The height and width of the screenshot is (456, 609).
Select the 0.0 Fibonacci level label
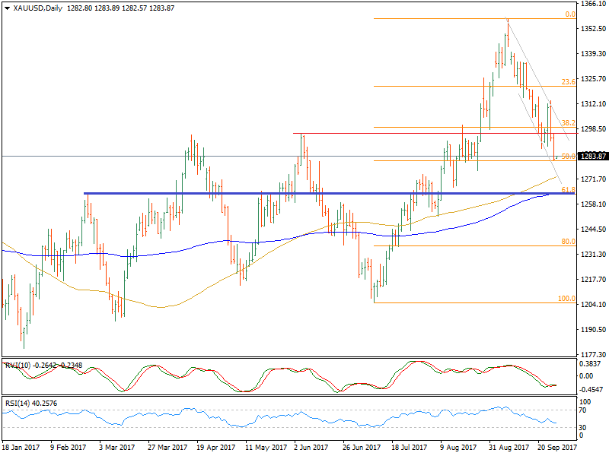(569, 14)
